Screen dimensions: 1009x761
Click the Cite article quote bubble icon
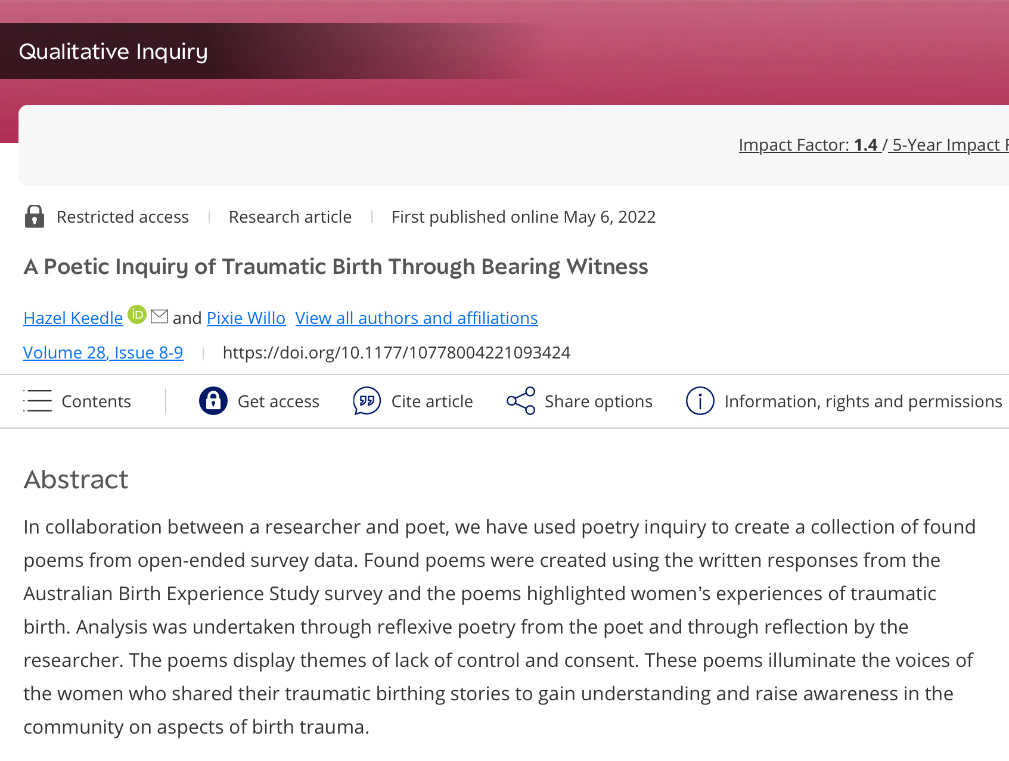pos(367,401)
